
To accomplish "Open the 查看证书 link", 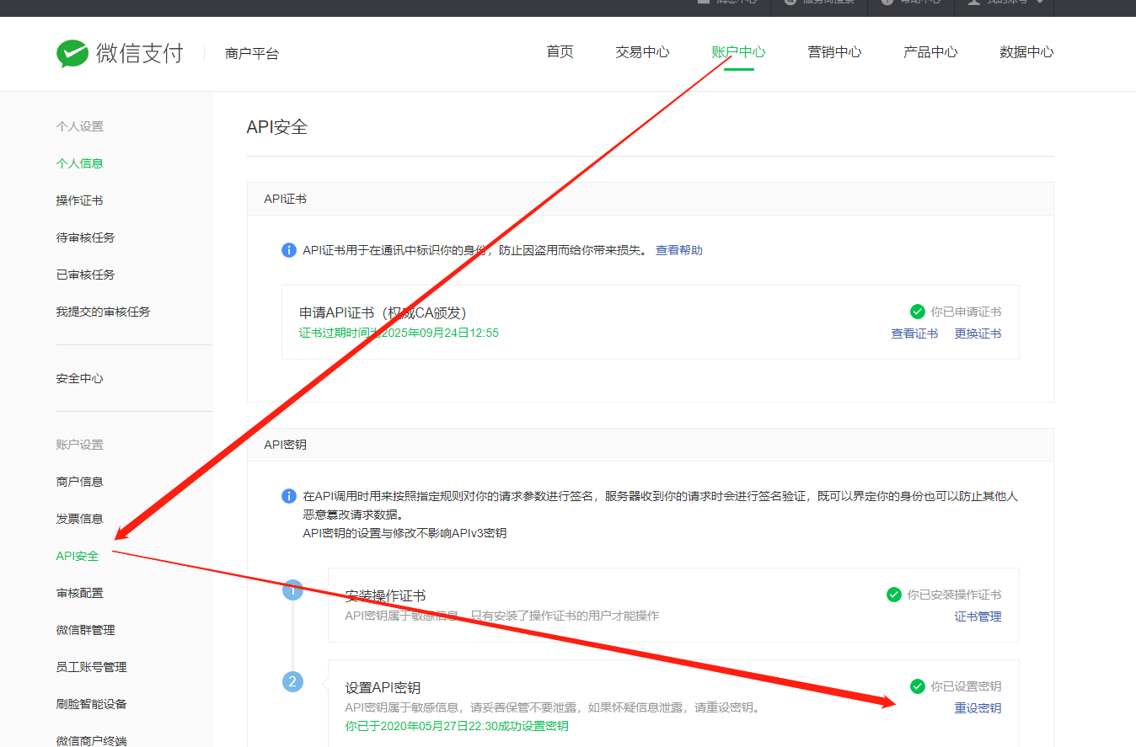I will (x=914, y=333).
